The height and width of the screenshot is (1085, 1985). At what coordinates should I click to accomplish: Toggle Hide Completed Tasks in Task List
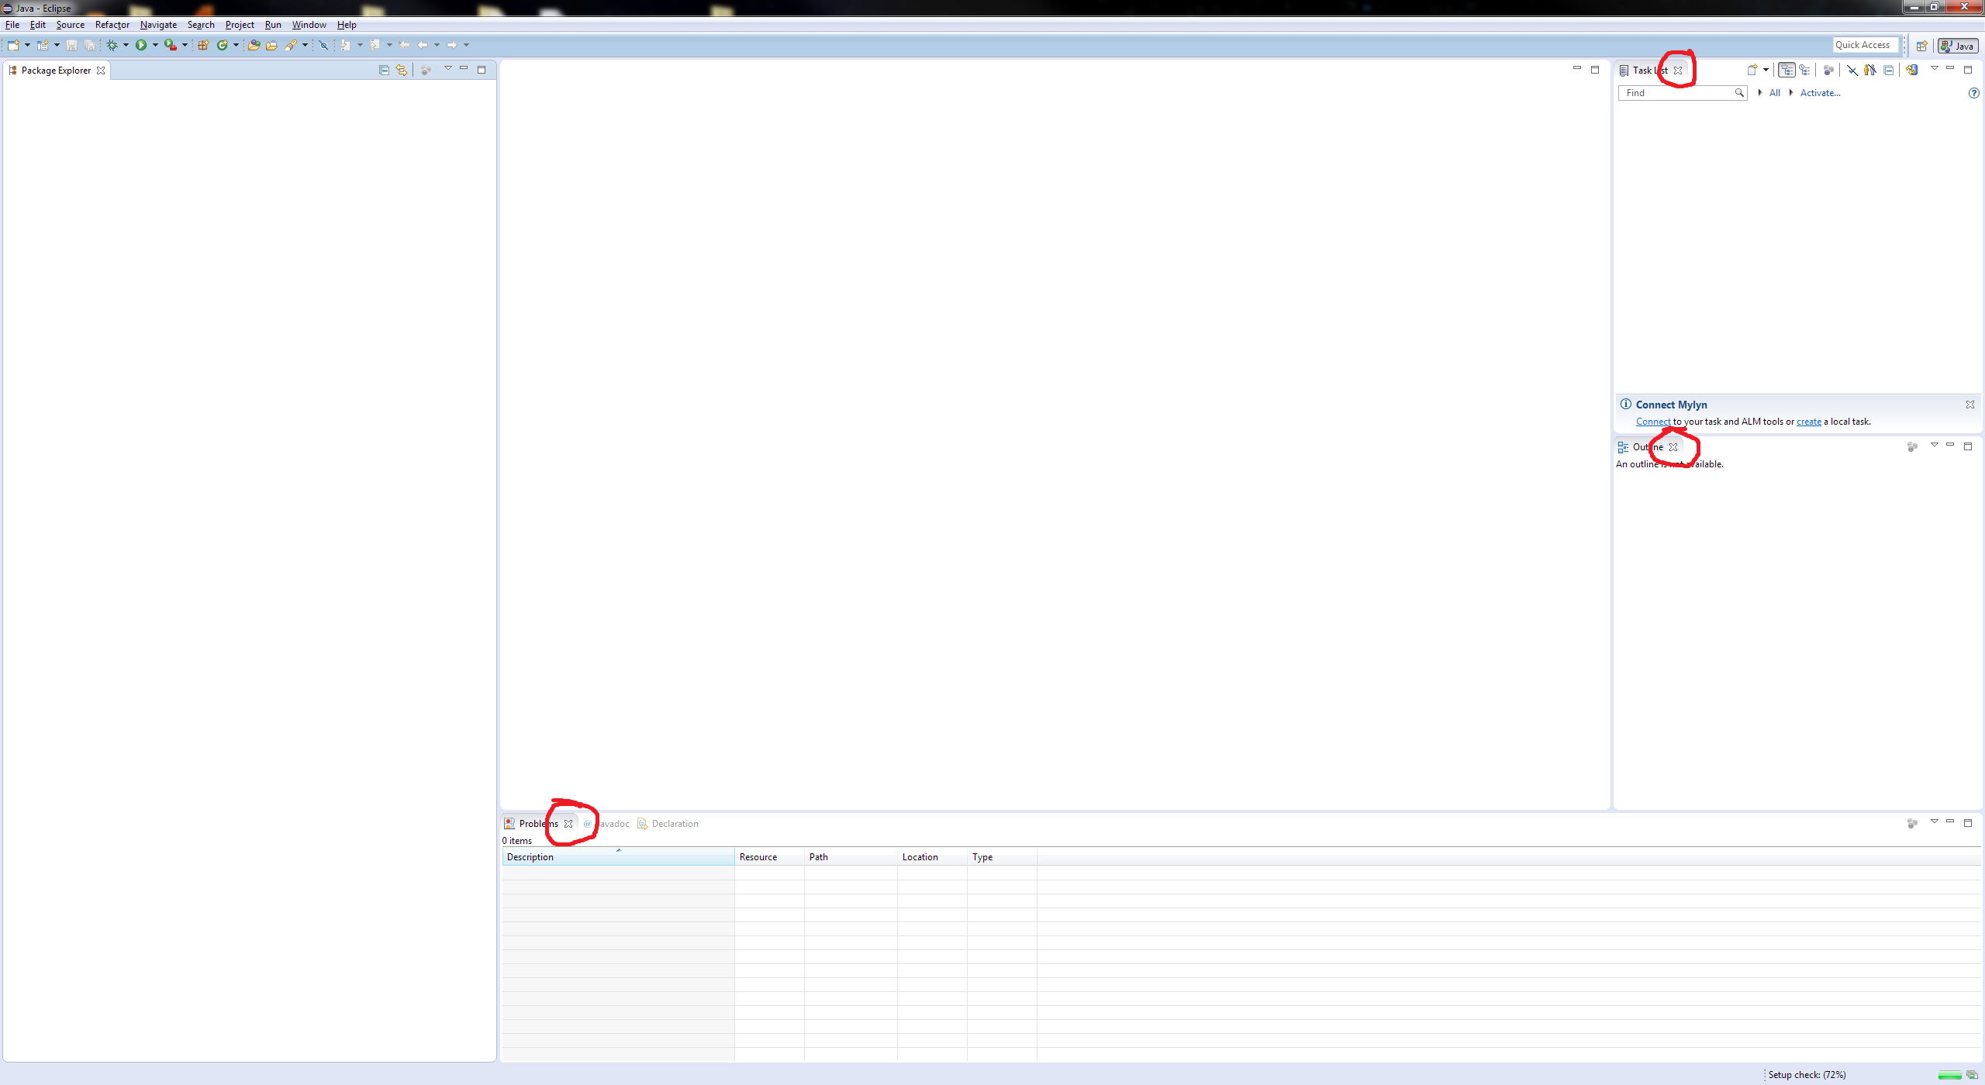click(x=1852, y=71)
